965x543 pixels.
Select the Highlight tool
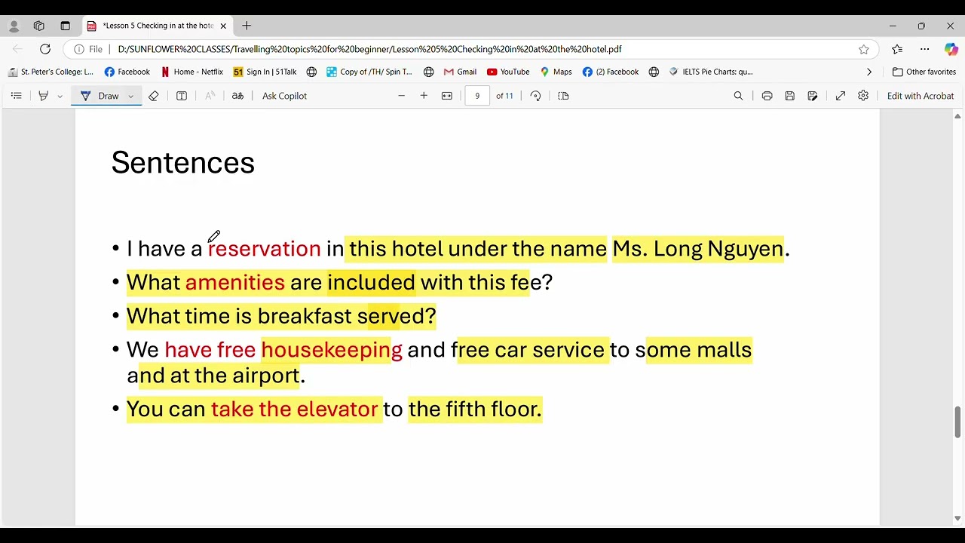click(x=44, y=96)
